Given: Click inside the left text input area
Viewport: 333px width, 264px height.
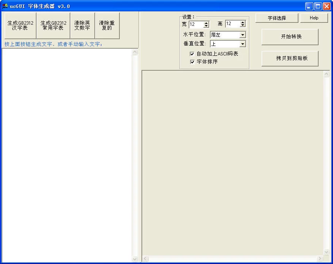Looking at the screenshot, I should [x=67, y=152].
